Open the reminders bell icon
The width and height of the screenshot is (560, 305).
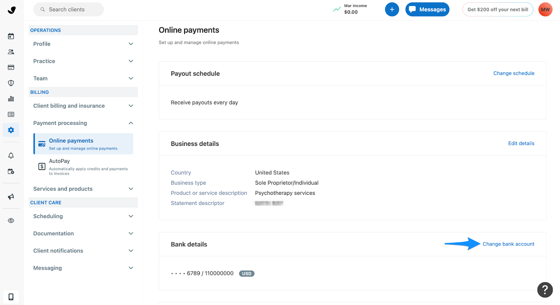[x=11, y=156]
